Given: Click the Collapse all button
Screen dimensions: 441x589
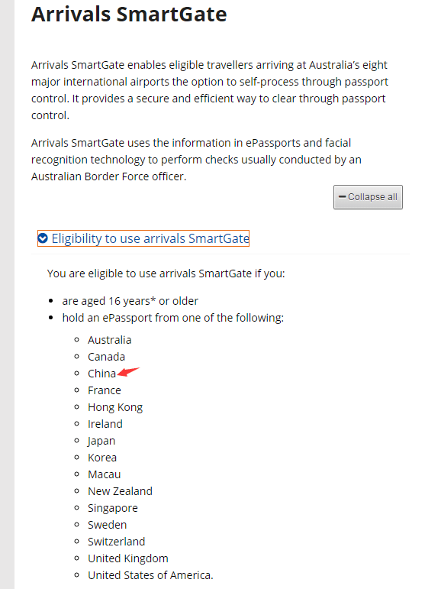Looking at the screenshot, I should [x=368, y=197].
